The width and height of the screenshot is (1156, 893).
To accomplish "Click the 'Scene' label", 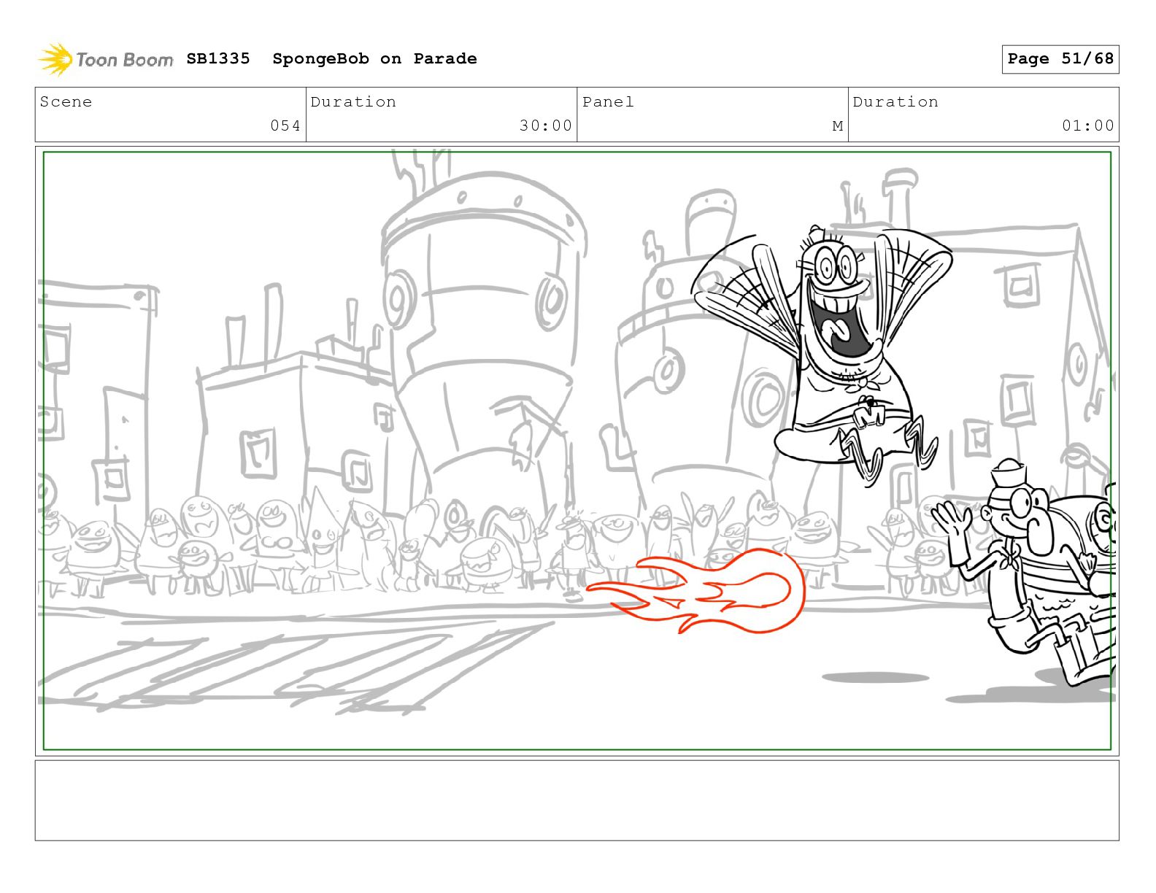I will tap(66, 101).
